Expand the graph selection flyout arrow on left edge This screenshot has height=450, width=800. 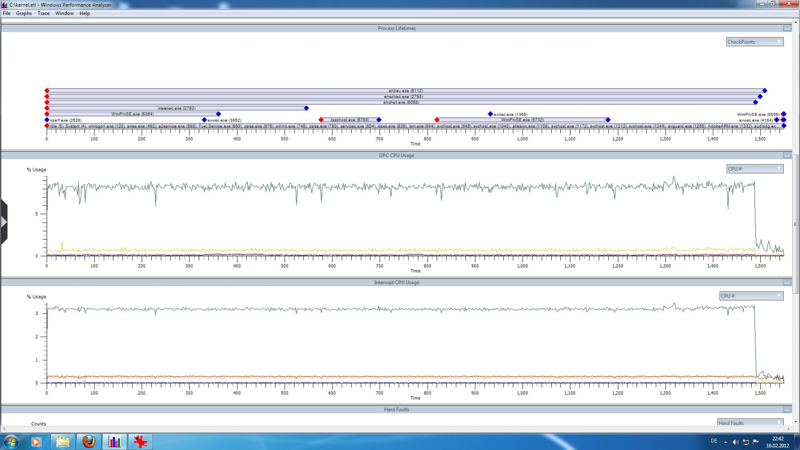tap(4, 222)
